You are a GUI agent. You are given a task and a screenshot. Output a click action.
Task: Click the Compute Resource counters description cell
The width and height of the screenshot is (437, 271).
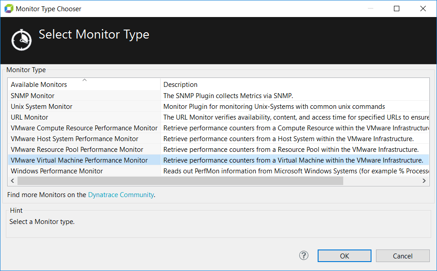tap(295, 128)
